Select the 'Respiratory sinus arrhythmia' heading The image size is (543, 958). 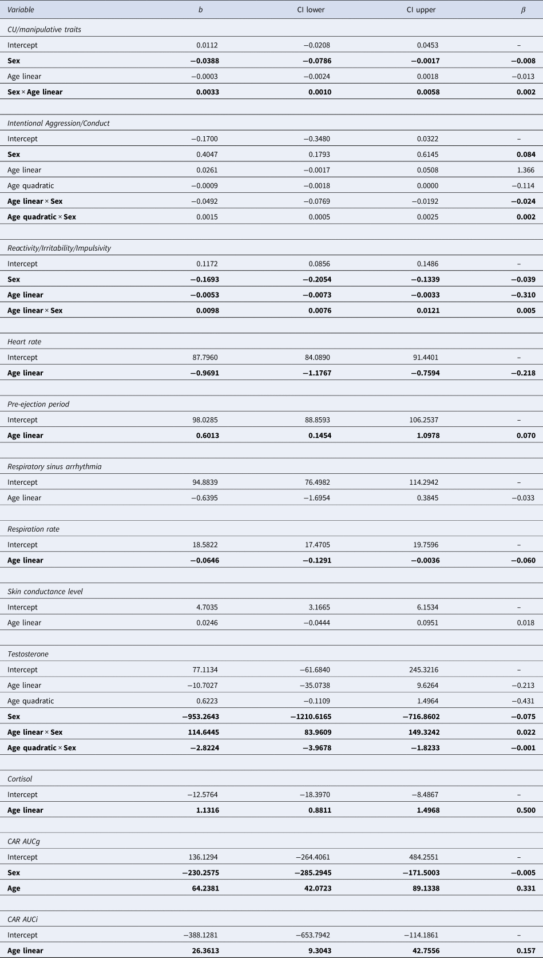pyautogui.click(x=54, y=466)
